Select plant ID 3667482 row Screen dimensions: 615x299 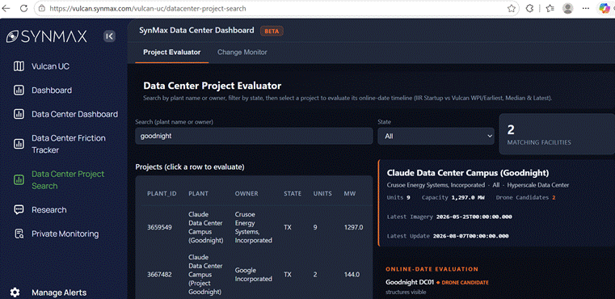point(254,274)
